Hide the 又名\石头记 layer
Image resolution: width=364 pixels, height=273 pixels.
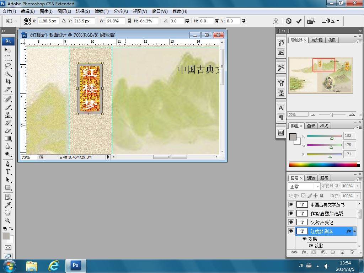[x=291, y=222]
